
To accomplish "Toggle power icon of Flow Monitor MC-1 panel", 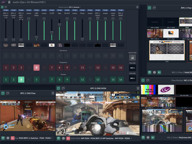I will point(143,80).
